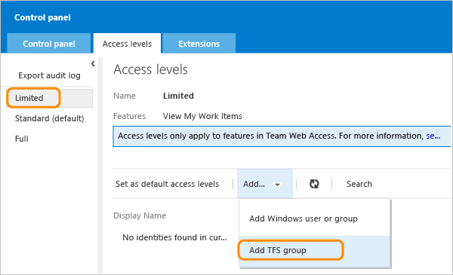The height and width of the screenshot is (275, 453).
Task: Click the Control panel title in header
Action: tap(42, 17)
